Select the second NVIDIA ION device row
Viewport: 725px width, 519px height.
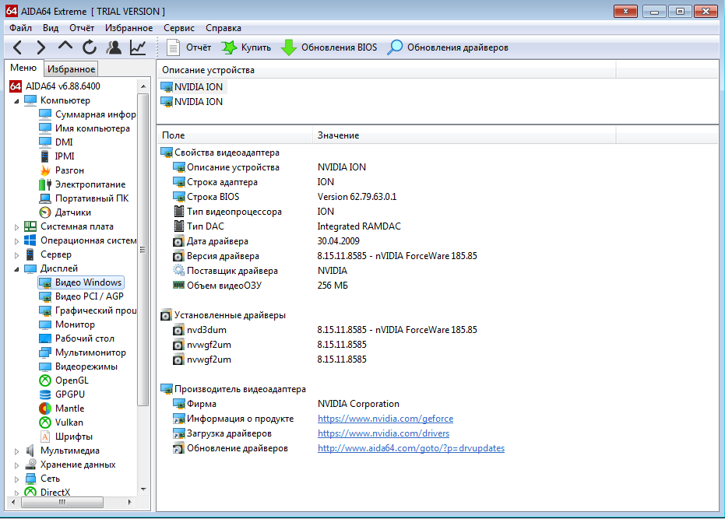(x=192, y=102)
